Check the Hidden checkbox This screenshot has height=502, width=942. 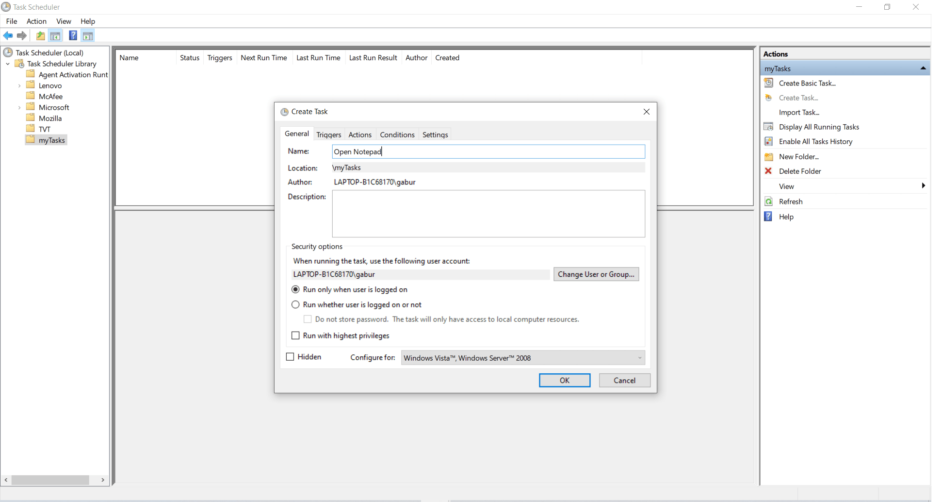click(x=290, y=357)
